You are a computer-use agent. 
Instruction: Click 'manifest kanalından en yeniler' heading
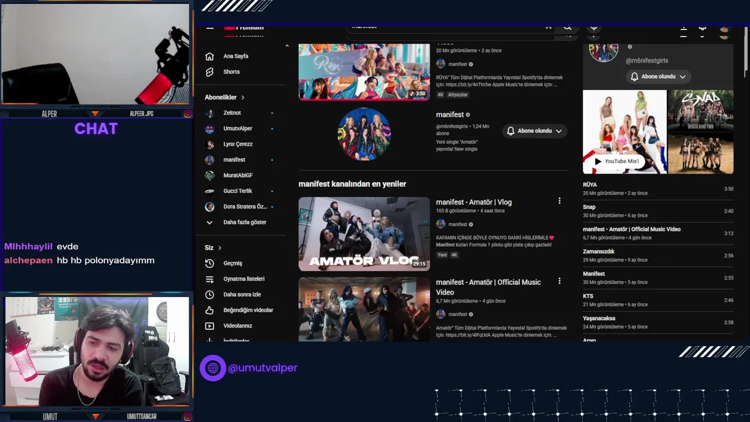(352, 184)
